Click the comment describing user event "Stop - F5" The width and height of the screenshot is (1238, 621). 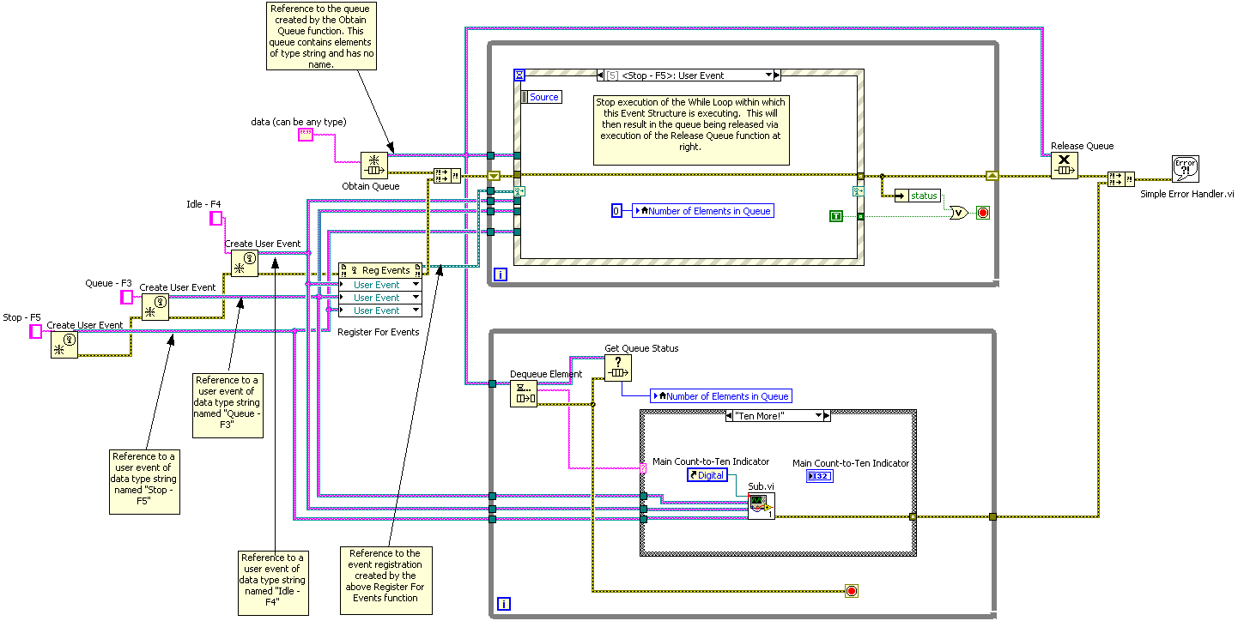tap(144, 481)
